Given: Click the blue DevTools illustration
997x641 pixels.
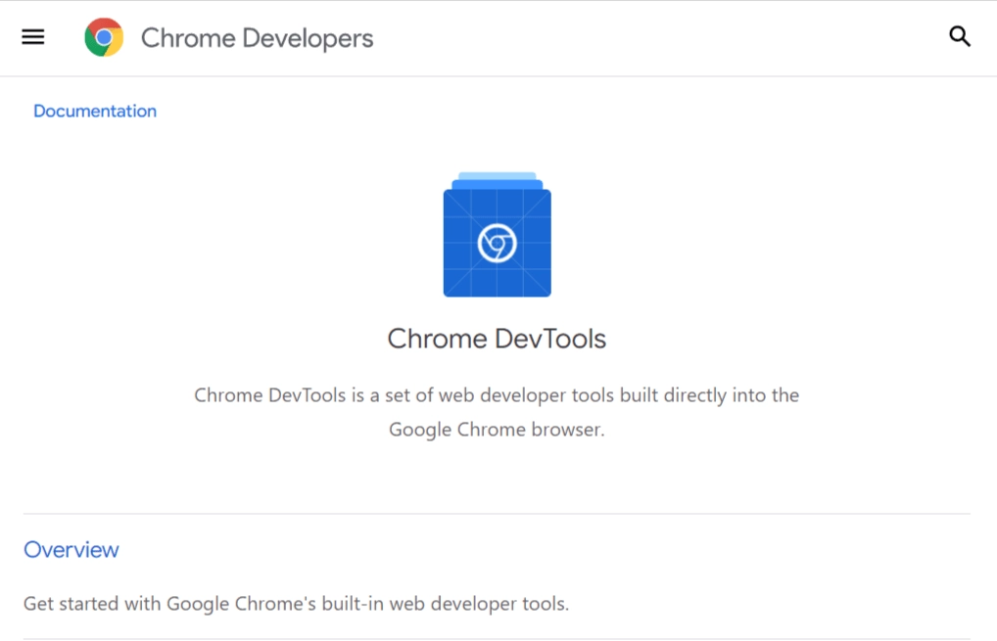Looking at the screenshot, I should point(498,234).
